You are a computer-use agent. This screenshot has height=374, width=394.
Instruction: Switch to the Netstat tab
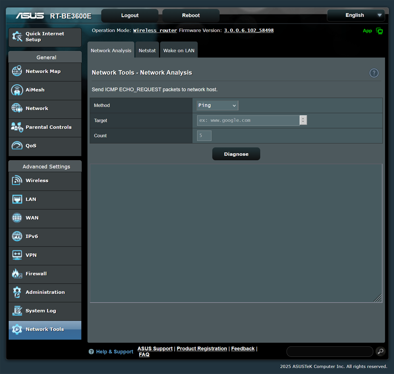pyautogui.click(x=147, y=50)
